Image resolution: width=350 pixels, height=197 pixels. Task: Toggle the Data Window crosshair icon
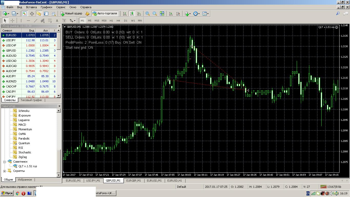pos(32,14)
